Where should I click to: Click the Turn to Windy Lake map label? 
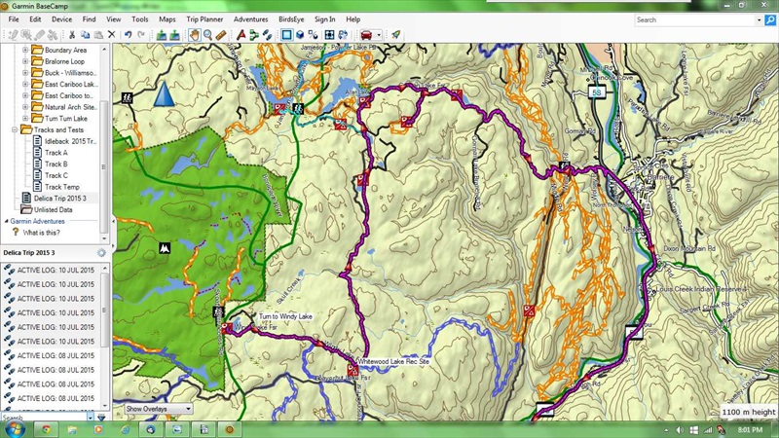[285, 316]
